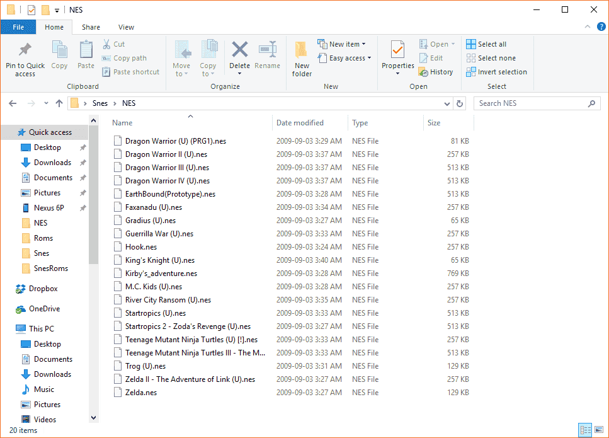Open the Move to dropdown
Viewport: 609px width, 438px height.
coord(181,59)
